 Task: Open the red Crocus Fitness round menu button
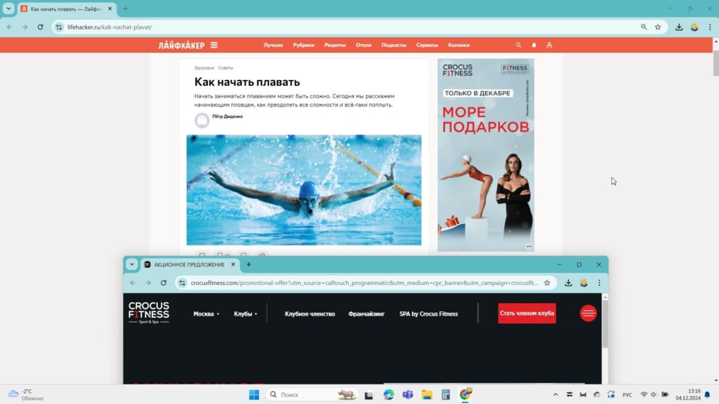click(x=588, y=314)
